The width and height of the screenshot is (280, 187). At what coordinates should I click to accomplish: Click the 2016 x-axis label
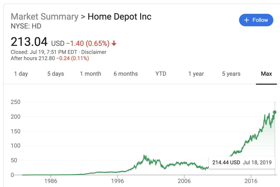[251, 180]
